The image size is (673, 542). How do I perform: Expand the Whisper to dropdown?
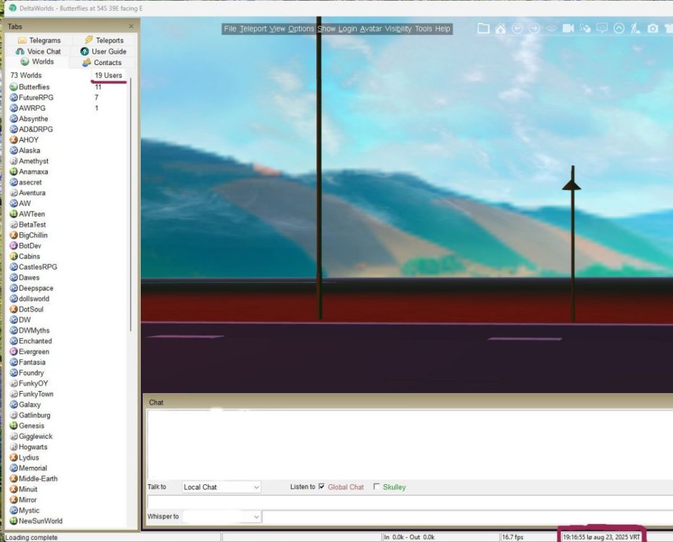tap(221, 517)
